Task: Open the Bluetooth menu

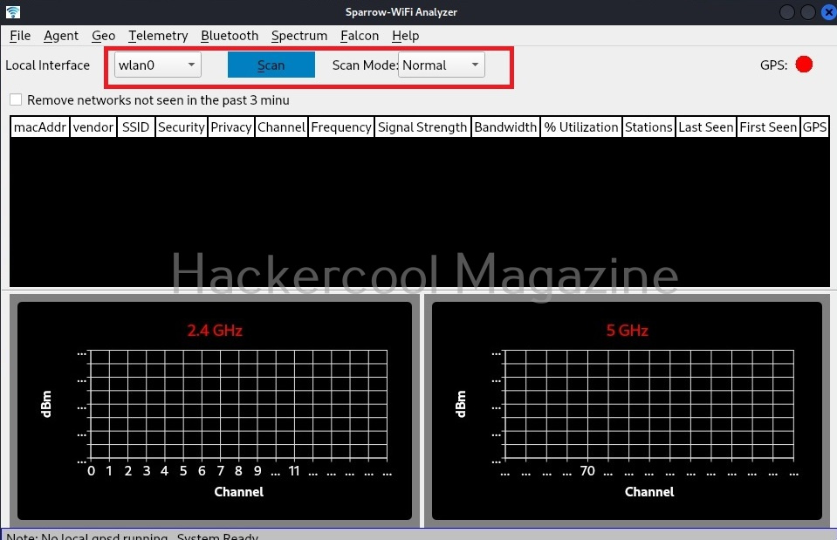Action: pyautogui.click(x=230, y=36)
